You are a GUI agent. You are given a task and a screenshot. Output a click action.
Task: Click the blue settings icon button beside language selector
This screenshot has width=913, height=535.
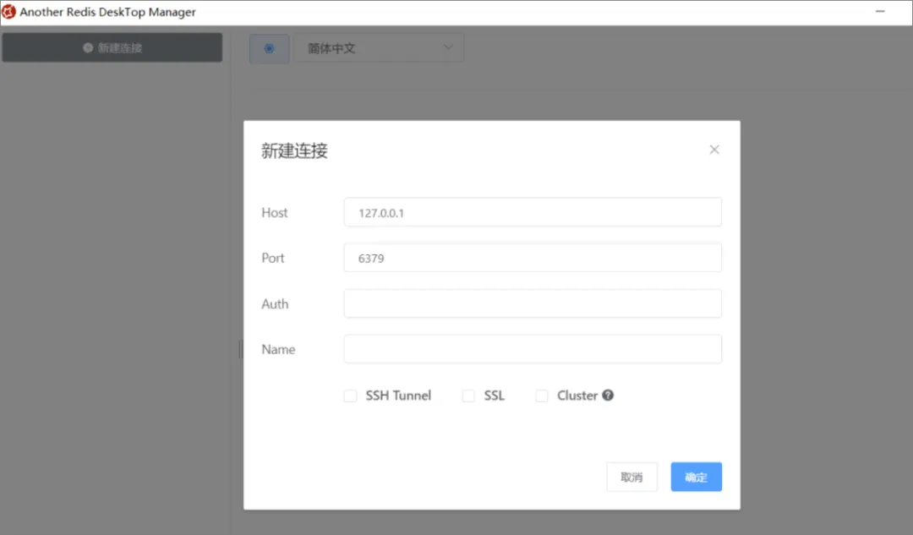(269, 48)
